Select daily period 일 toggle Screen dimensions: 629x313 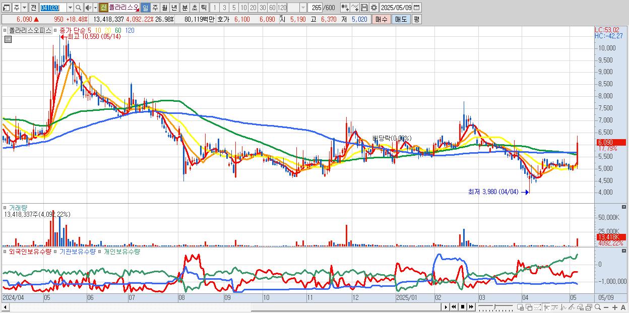(x=145, y=8)
